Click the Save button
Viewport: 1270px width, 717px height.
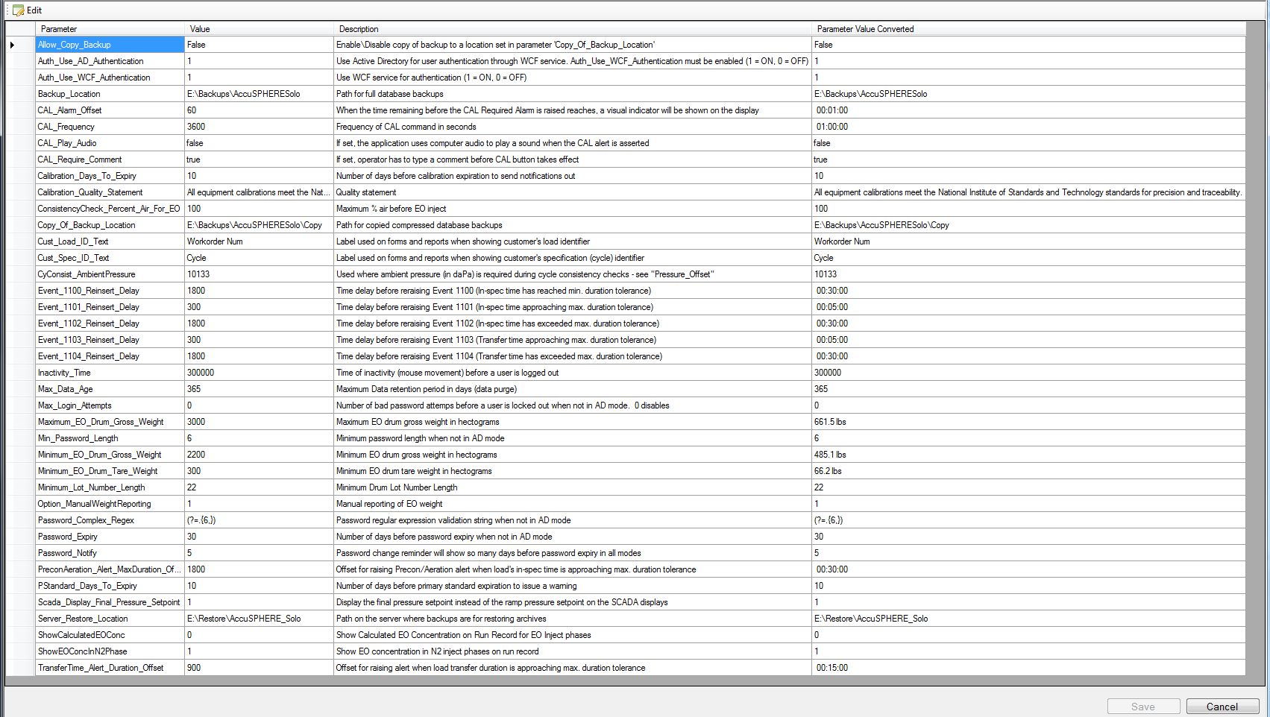[x=1142, y=707]
